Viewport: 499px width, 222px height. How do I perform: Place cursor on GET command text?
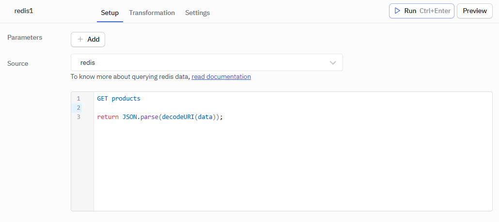(x=102, y=98)
